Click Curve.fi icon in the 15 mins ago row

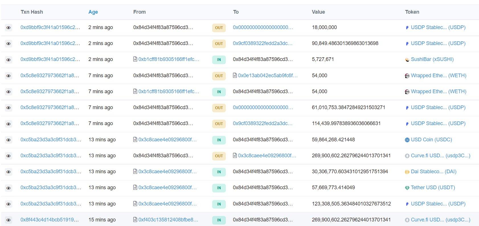pos(407,220)
